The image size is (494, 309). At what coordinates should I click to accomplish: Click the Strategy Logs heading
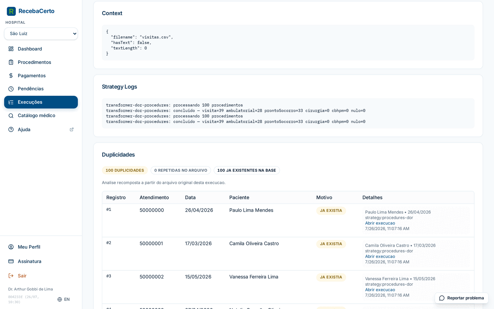click(x=119, y=87)
